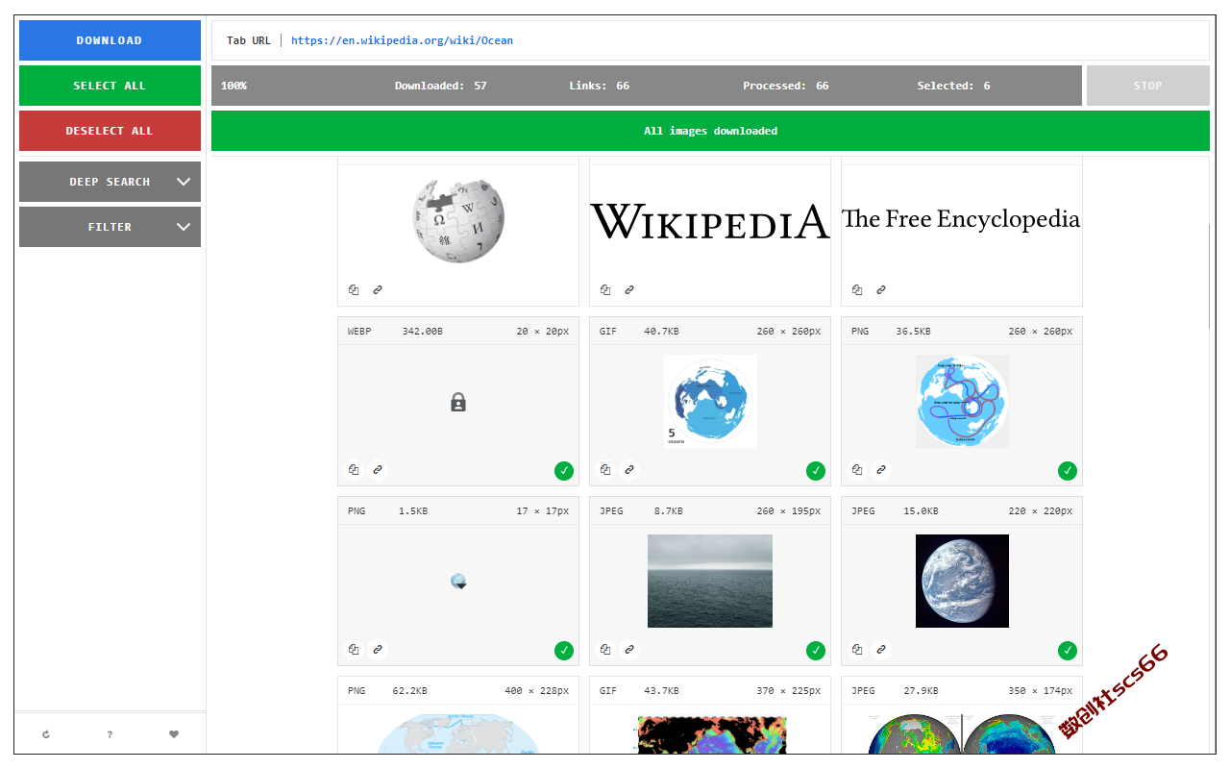Click the gray sea horizon photo thumbnail

(710, 581)
